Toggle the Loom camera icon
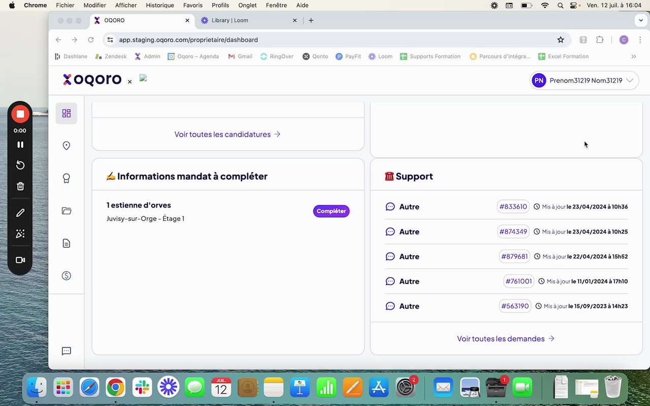 pos(20,260)
